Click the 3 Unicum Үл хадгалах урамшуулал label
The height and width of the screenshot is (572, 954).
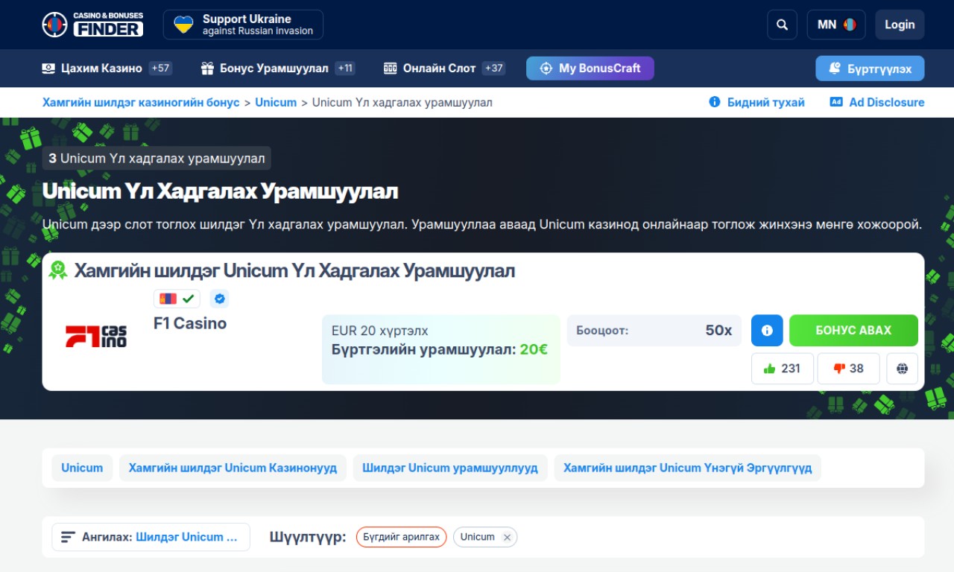point(157,158)
